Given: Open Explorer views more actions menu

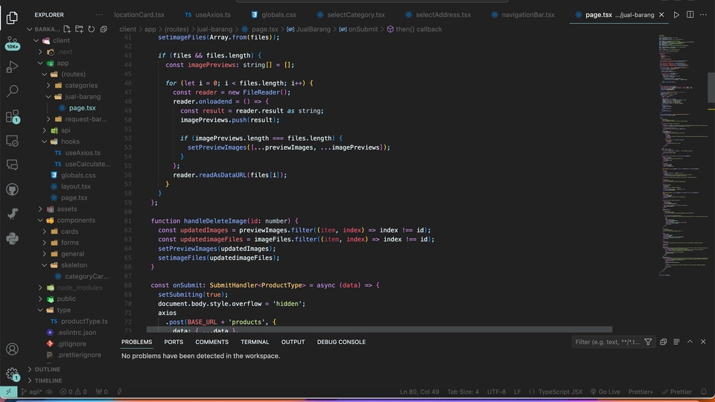Looking at the screenshot, I should coord(99,15).
